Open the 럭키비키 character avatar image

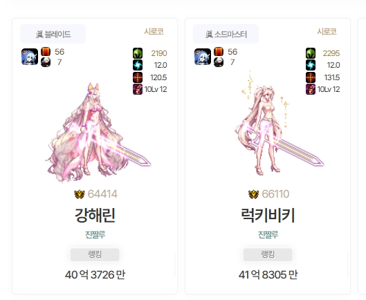pos(279,123)
